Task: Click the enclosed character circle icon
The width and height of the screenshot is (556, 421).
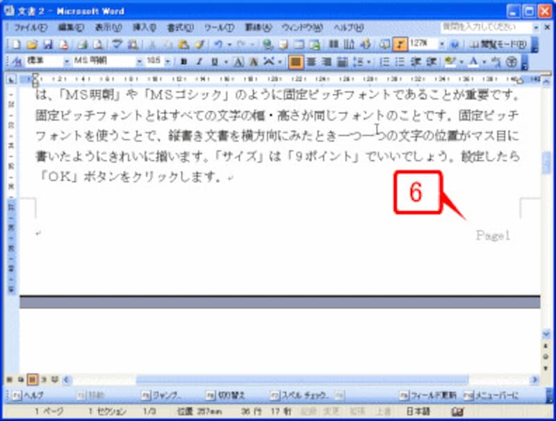Action: pos(511,62)
